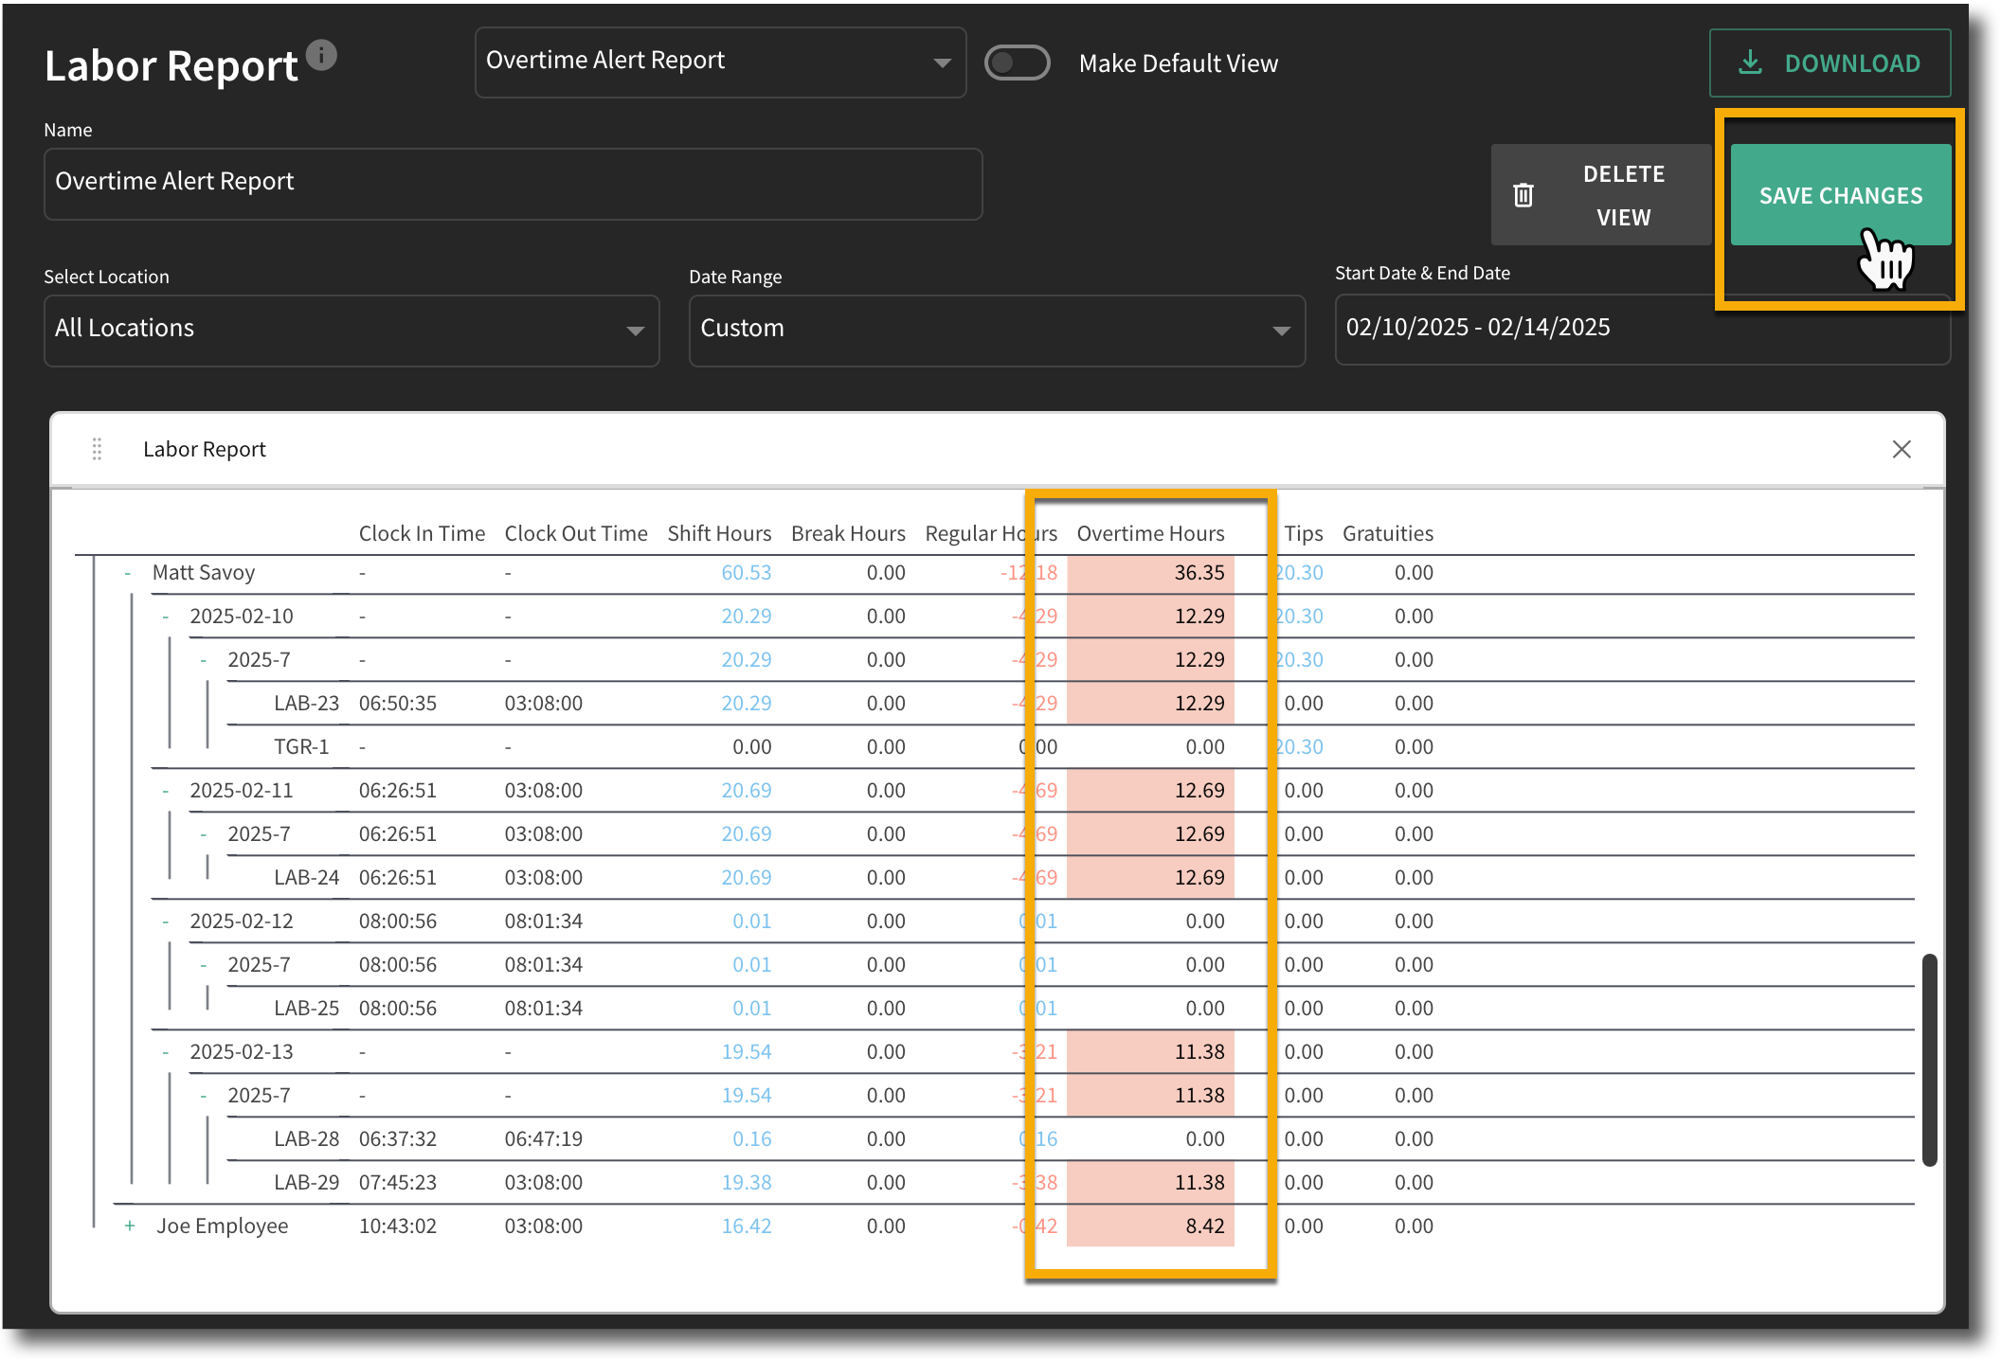This screenshot has width=2001, height=1360.
Task: Expand the Joe Employee row
Action: (x=130, y=1226)
